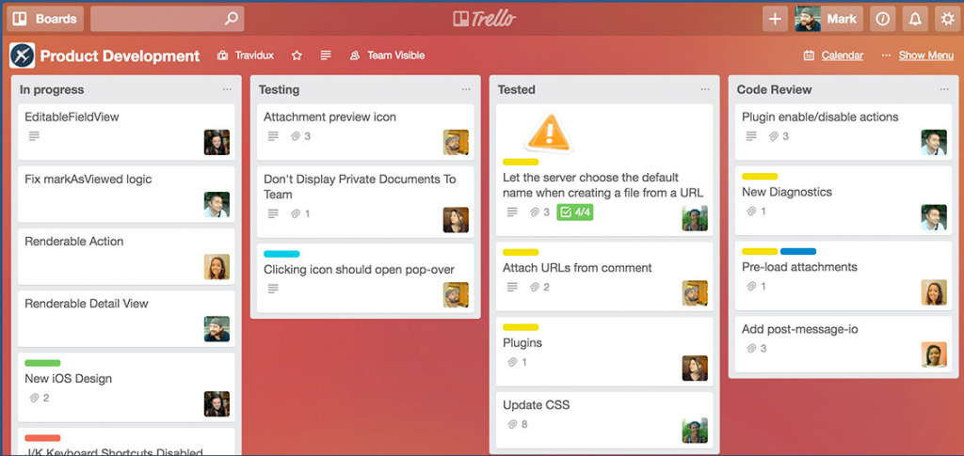The width and height of the screenshot is (964, 456).
Task: Click member avatar on Renderable Action card
Action: (217, 267)
